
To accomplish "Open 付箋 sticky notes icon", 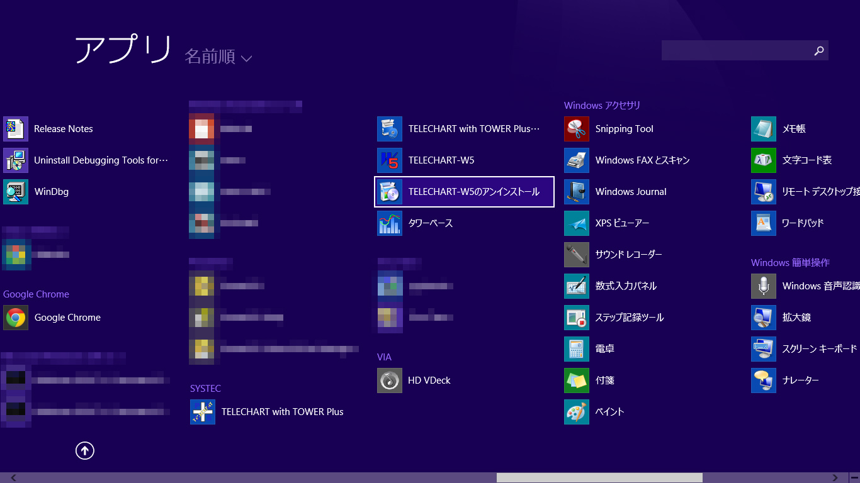I will (577, 380).
